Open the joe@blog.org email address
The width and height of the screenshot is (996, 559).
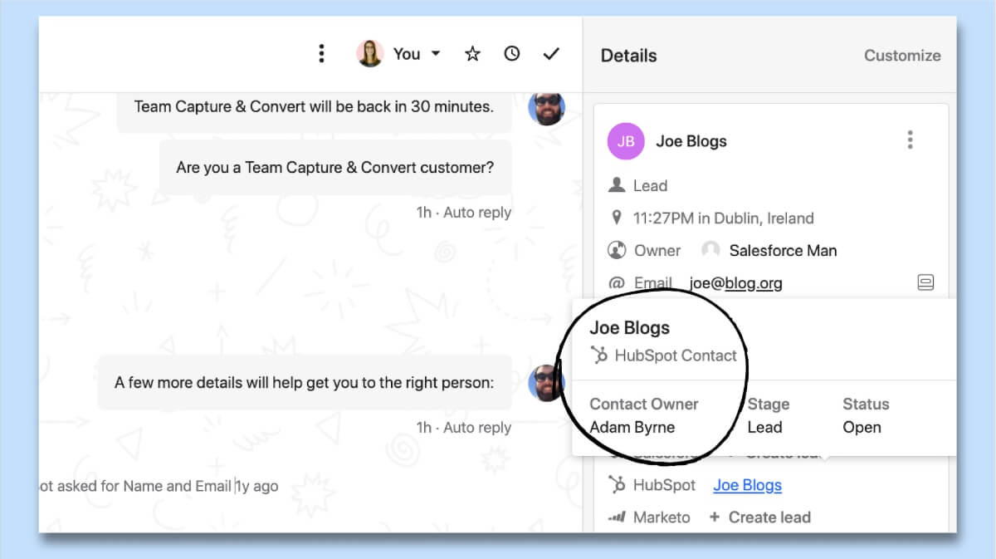click(x=735, y=283)
